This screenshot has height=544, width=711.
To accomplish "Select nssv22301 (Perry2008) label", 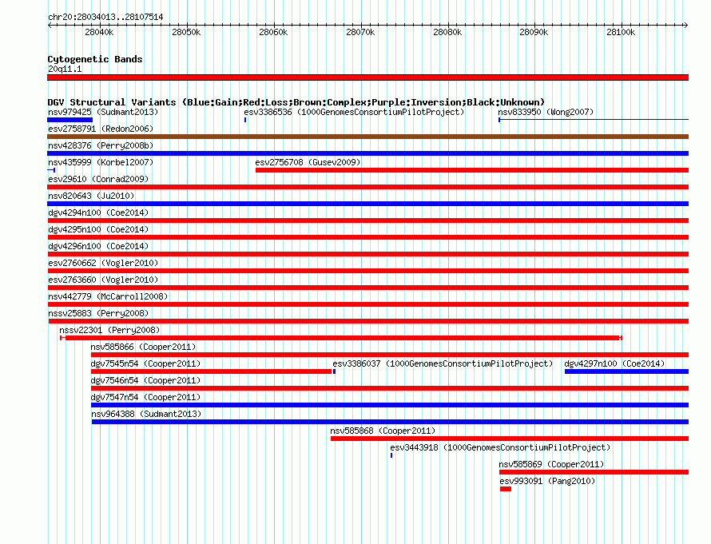I will 109,330.
